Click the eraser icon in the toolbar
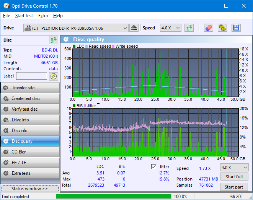Viewport: 253px width, 200px height. pos(209,28)
